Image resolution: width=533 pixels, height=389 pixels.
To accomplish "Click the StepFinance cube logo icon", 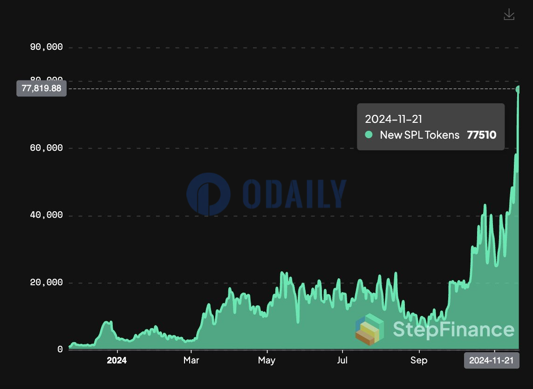I will tap(369, 329).
